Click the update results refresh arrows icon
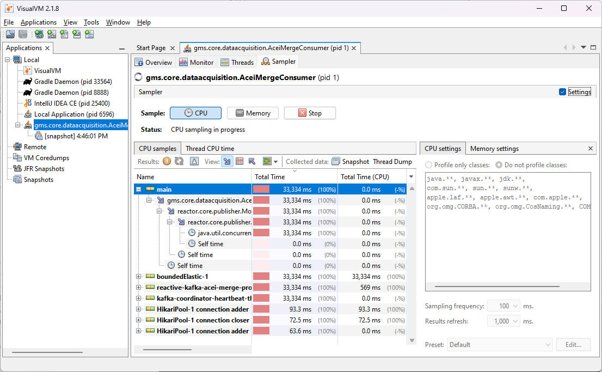This screenshot has height=372, width=602. click(179, 161)
